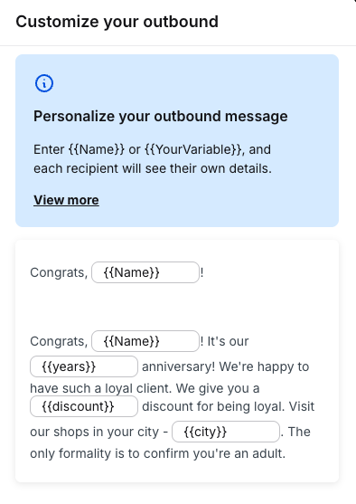Open the "View more" link
Viewport: 356px width, 504px height.
66,200
